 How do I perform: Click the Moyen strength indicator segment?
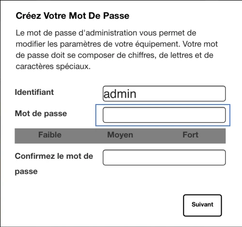tap(120, 135)
